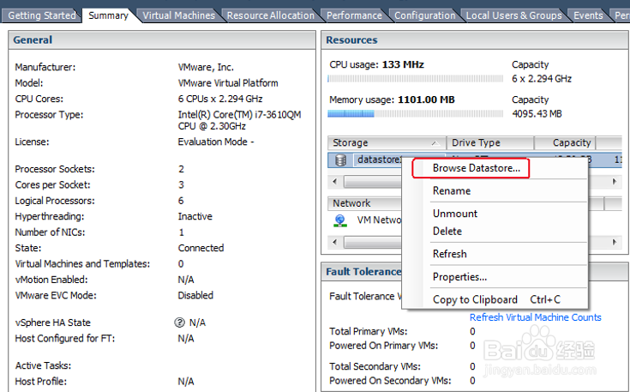Click the 1101.00 MB memory usage value

pos(426,100)
